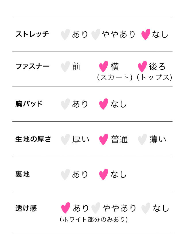Click the ファスナー row label
The width and height of the screenshot is (184, 245).
(x=32, y=67)
